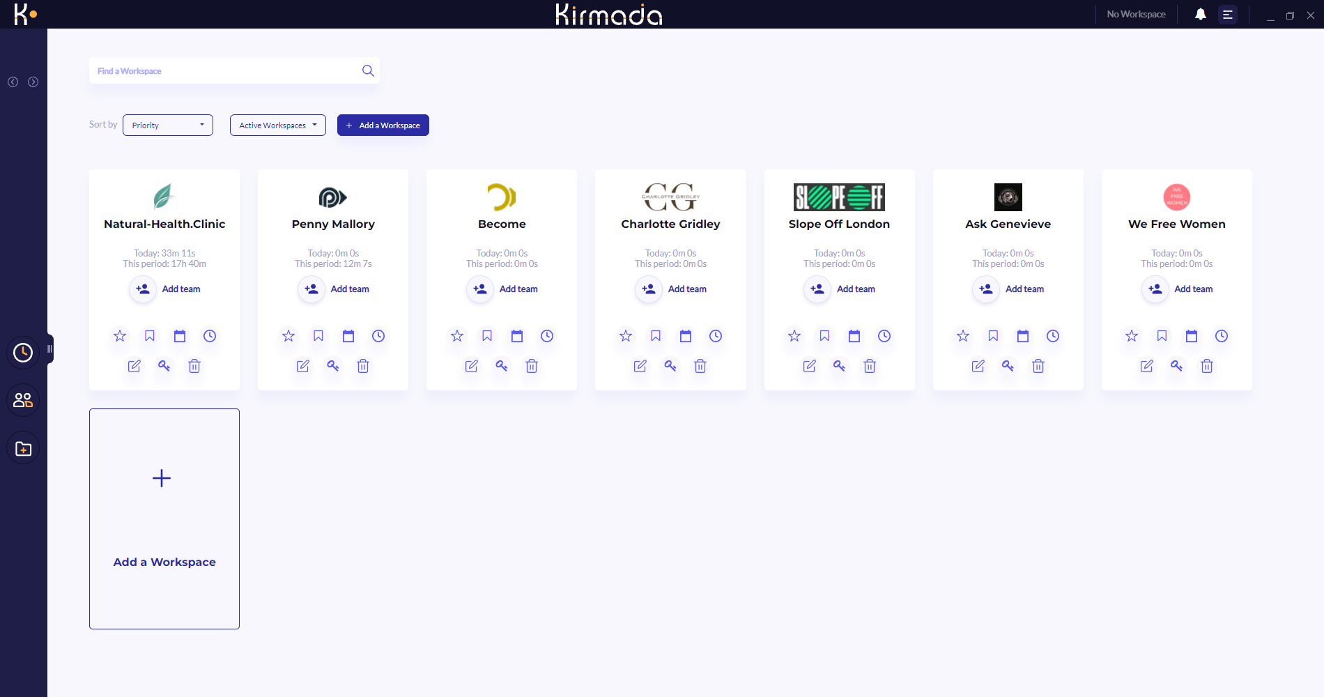Click No Workspace in the title bar
The image size is (1324, 697).
tap(1135, 14)
